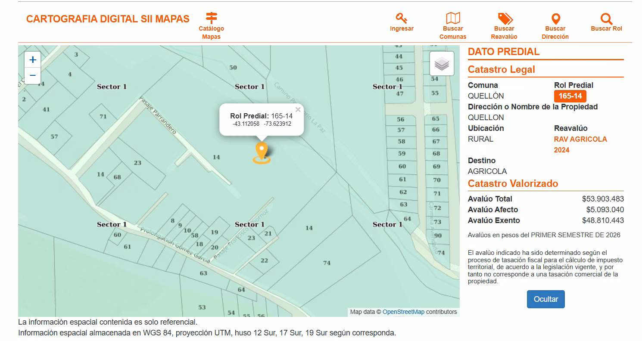Select the Buscar Dirección menu label

[555, 33]
